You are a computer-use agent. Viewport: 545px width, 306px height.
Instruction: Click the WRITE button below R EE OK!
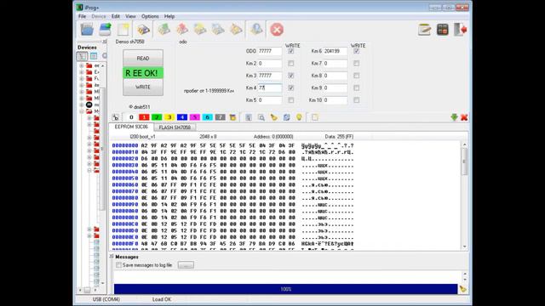point(143,87)
